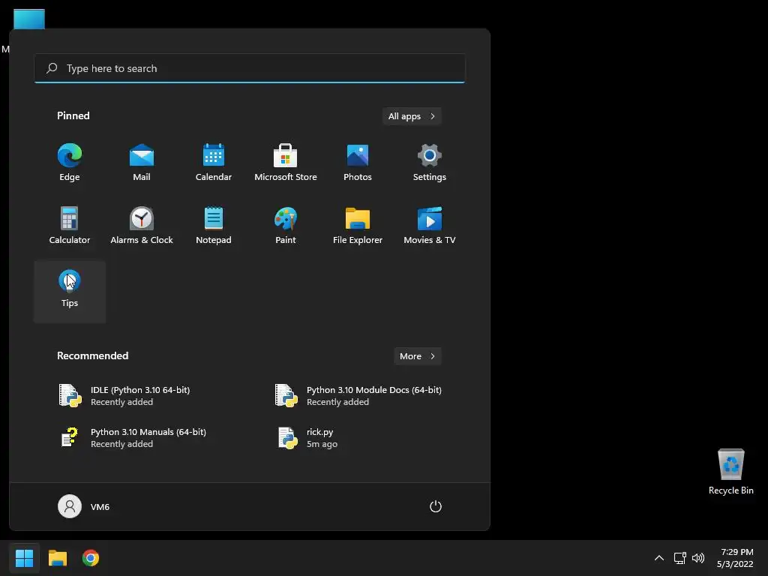Show hidden icons in system tray
The width and height of the screenshot is (768, 576).
[659, 558]
